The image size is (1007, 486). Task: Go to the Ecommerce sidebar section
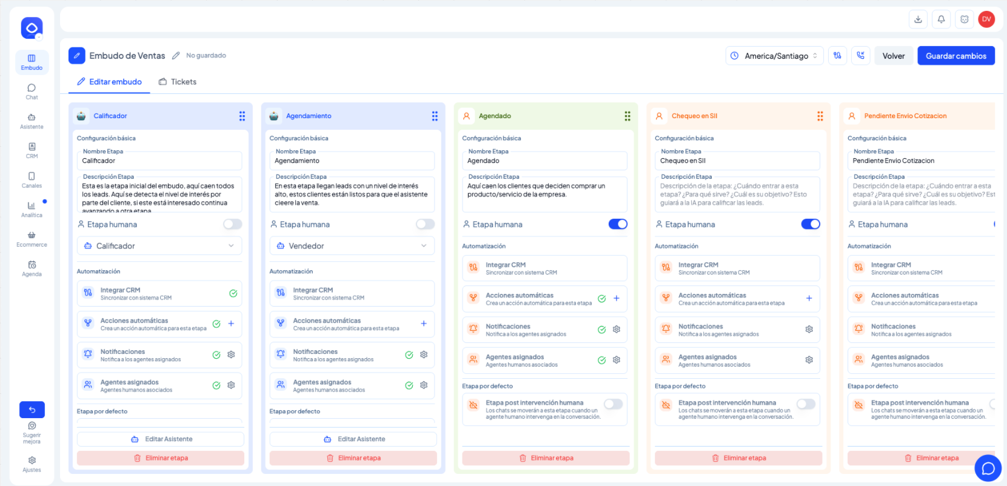click(32, 239)
